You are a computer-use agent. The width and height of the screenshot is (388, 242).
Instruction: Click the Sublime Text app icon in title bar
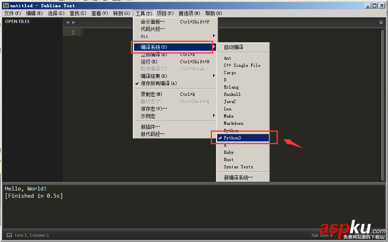click(x=6, y=5)
